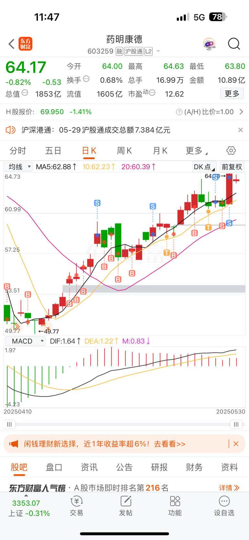Open the Eastmoney orange logo
Screen dimensions: 249x540
pos(25,44)
